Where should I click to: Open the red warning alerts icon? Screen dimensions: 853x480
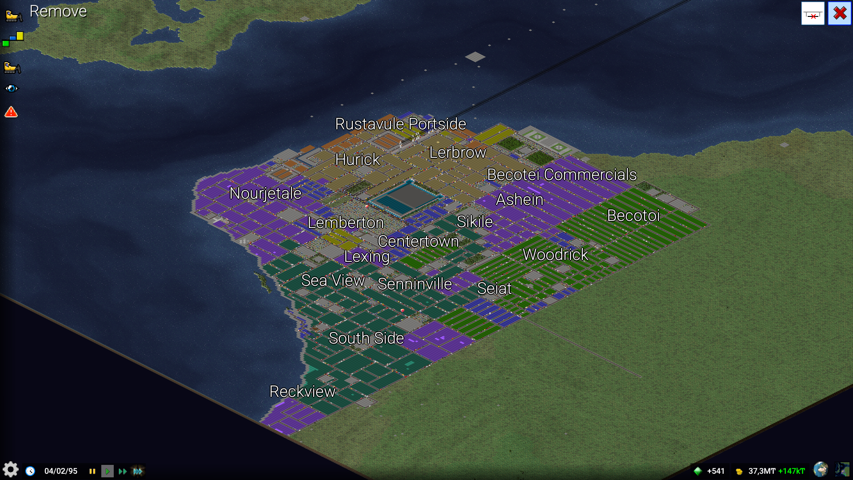point(11,112)
